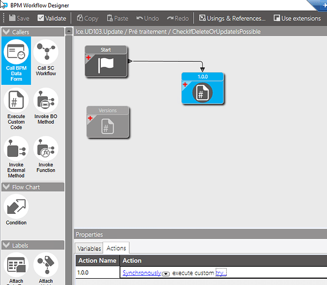Open Usings & References dialog
This screenshot has width=327, height=285.
point(232,18)
